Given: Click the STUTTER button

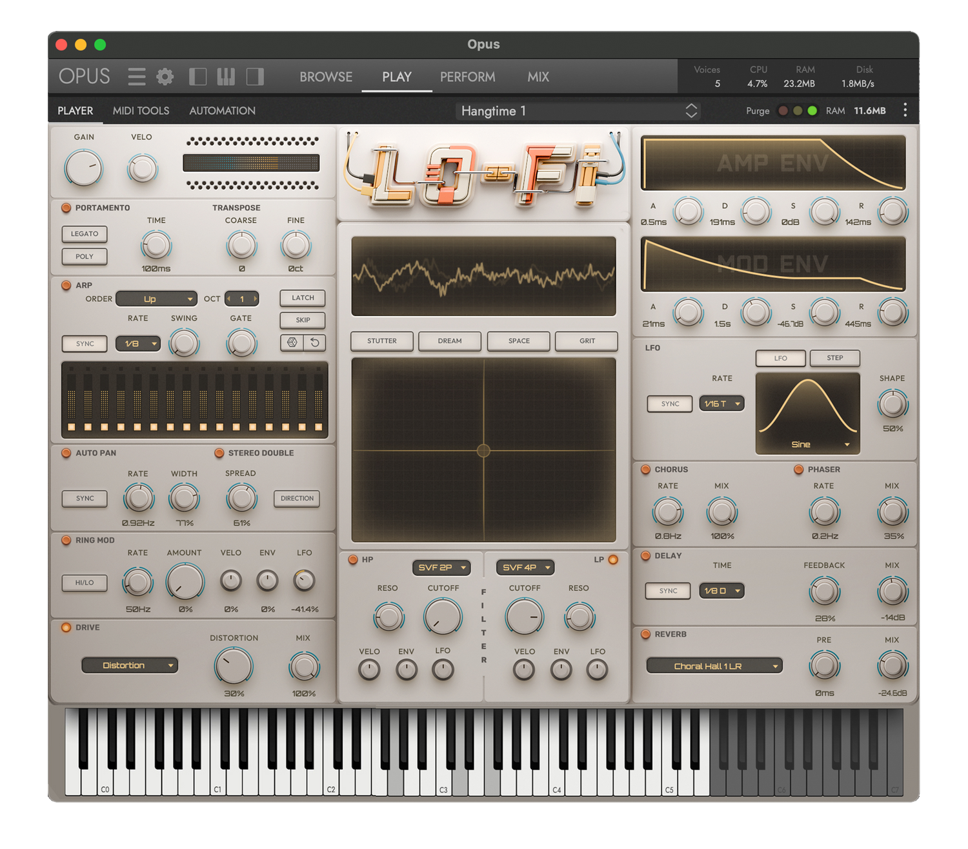Looking at the screenshot, I should click(x=382, y=341).
